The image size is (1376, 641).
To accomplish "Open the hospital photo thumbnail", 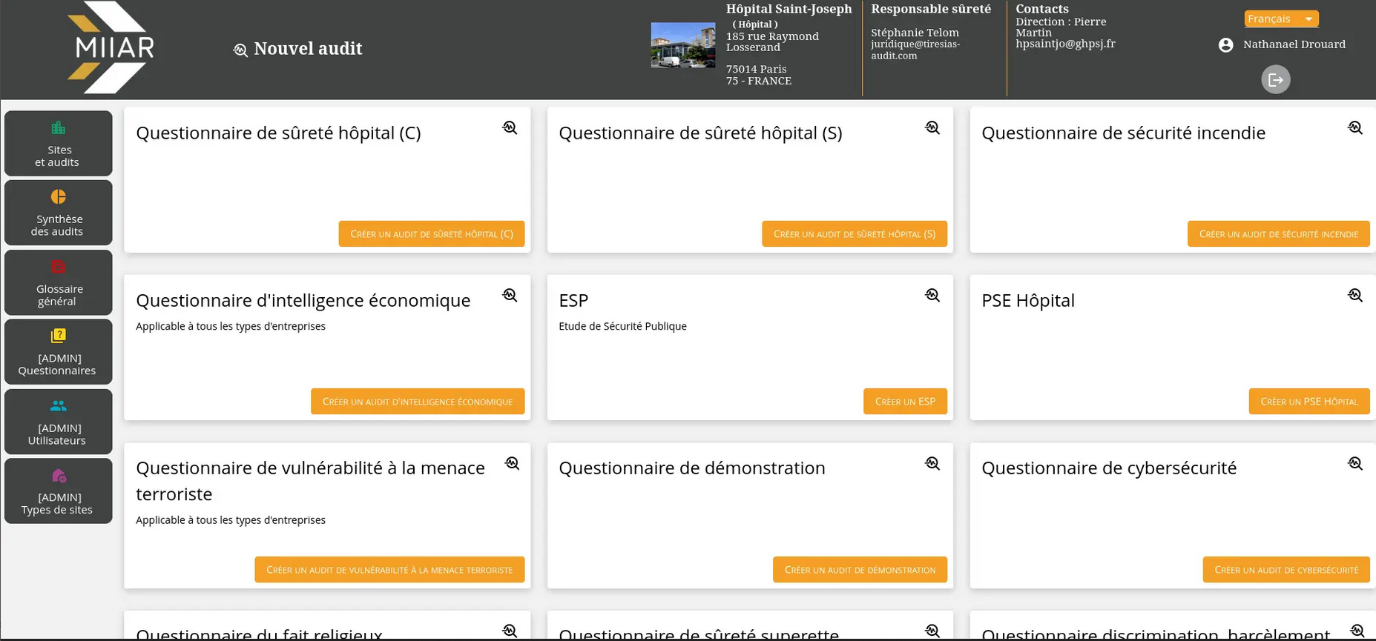I will 682,45.
